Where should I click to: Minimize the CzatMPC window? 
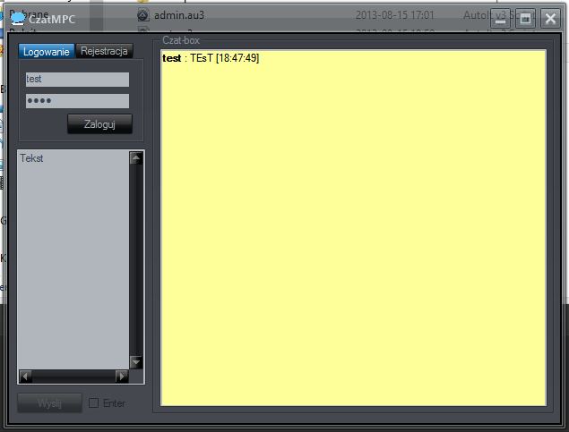[x=500, y=18]
